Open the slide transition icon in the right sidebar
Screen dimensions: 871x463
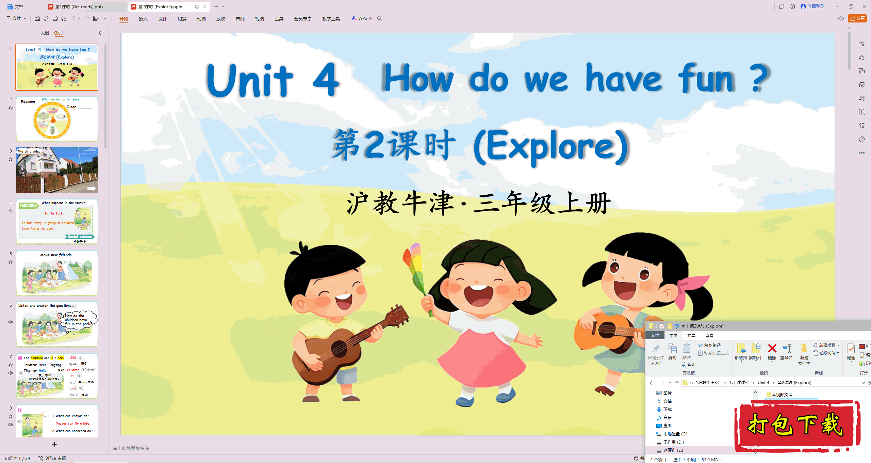click(x=862, y=71)
